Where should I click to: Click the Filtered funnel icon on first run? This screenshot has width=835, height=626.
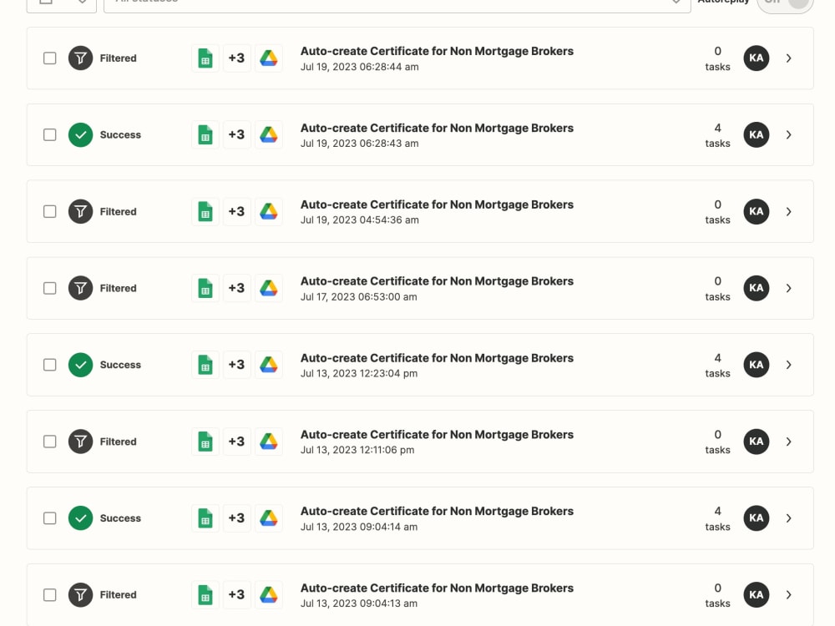point(80,58)
